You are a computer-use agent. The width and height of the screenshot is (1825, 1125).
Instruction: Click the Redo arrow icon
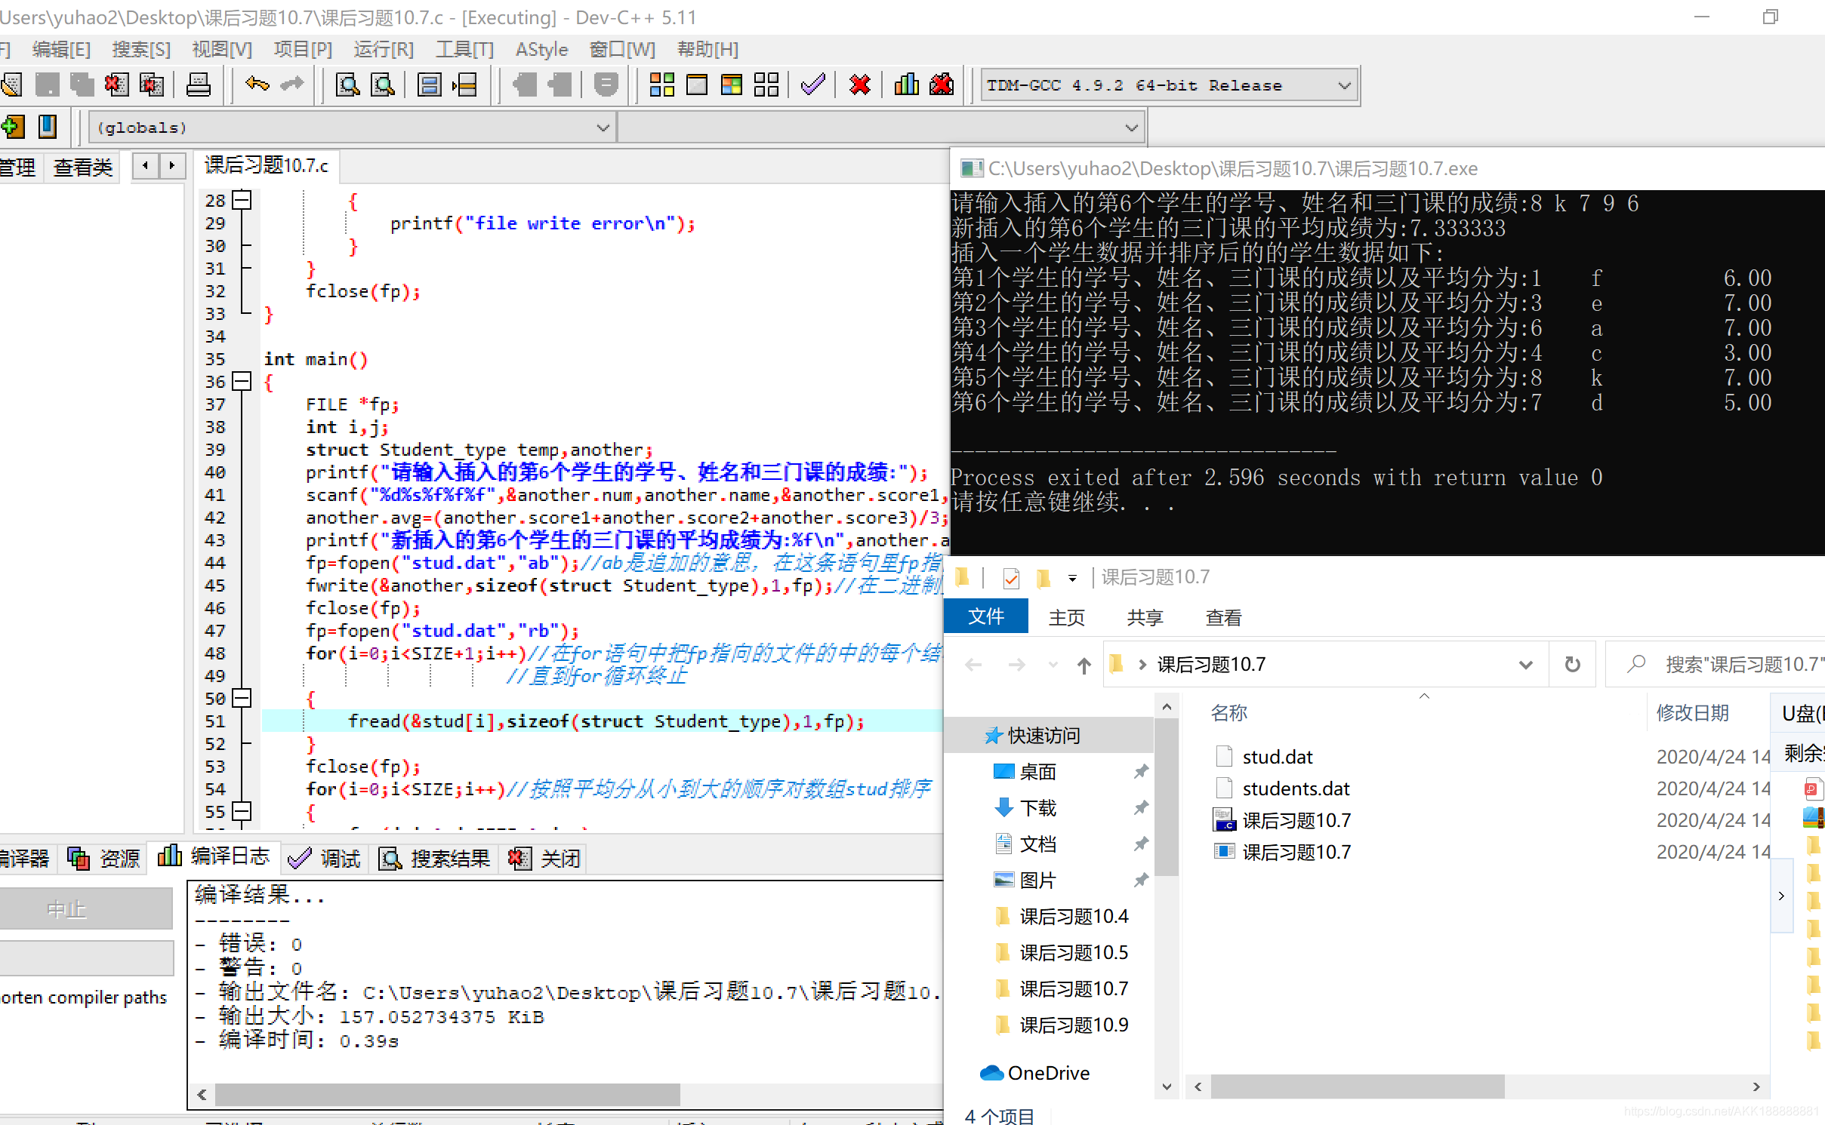[x=291, y=85]
